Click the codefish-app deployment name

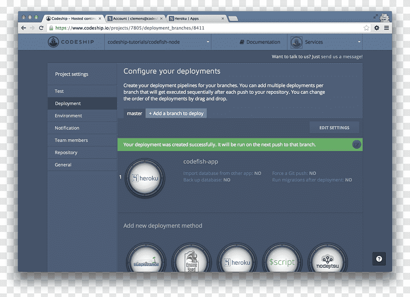(200, 161)
